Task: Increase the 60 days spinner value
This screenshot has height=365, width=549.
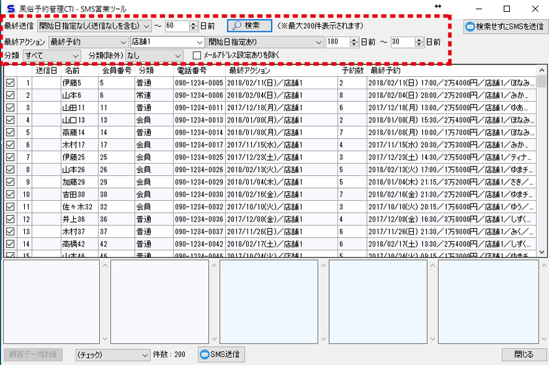Action: 193,23
